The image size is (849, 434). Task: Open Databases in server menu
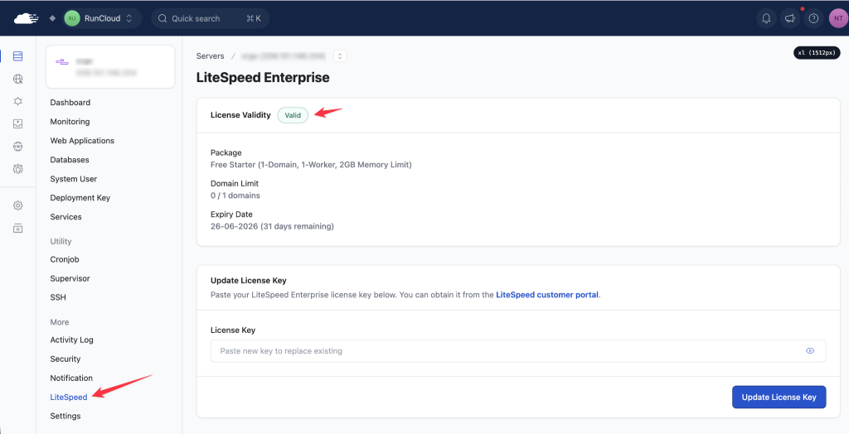(x=70, y=160)
